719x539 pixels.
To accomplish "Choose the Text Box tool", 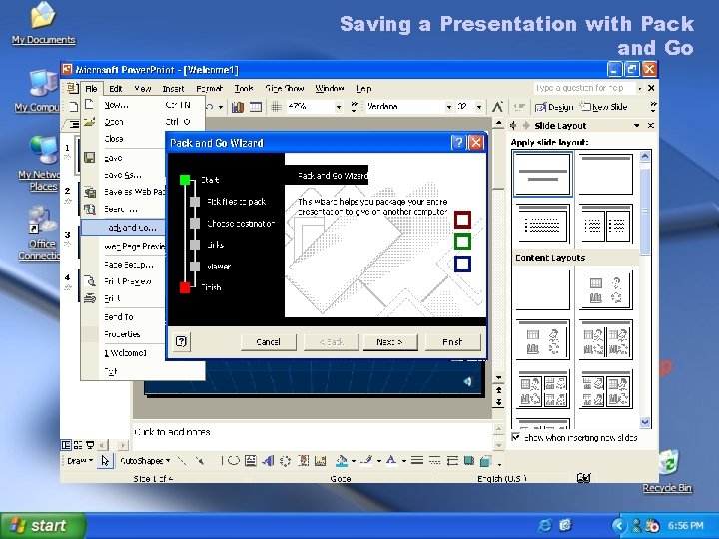I will 251,460.
